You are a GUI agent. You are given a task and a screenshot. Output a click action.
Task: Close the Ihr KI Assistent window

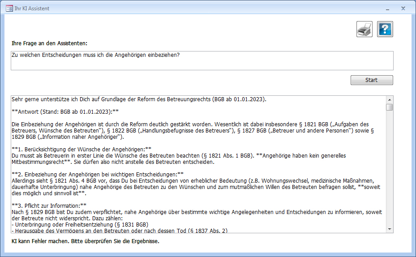(403, 9)
